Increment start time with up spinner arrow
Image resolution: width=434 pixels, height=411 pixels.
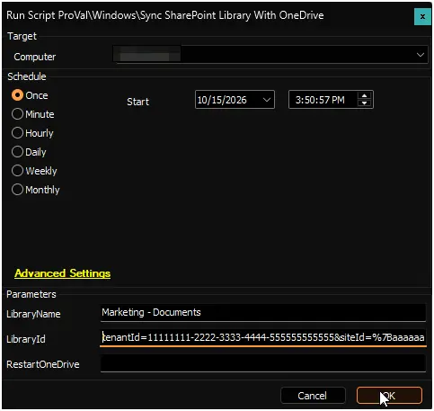pos(364,96)
